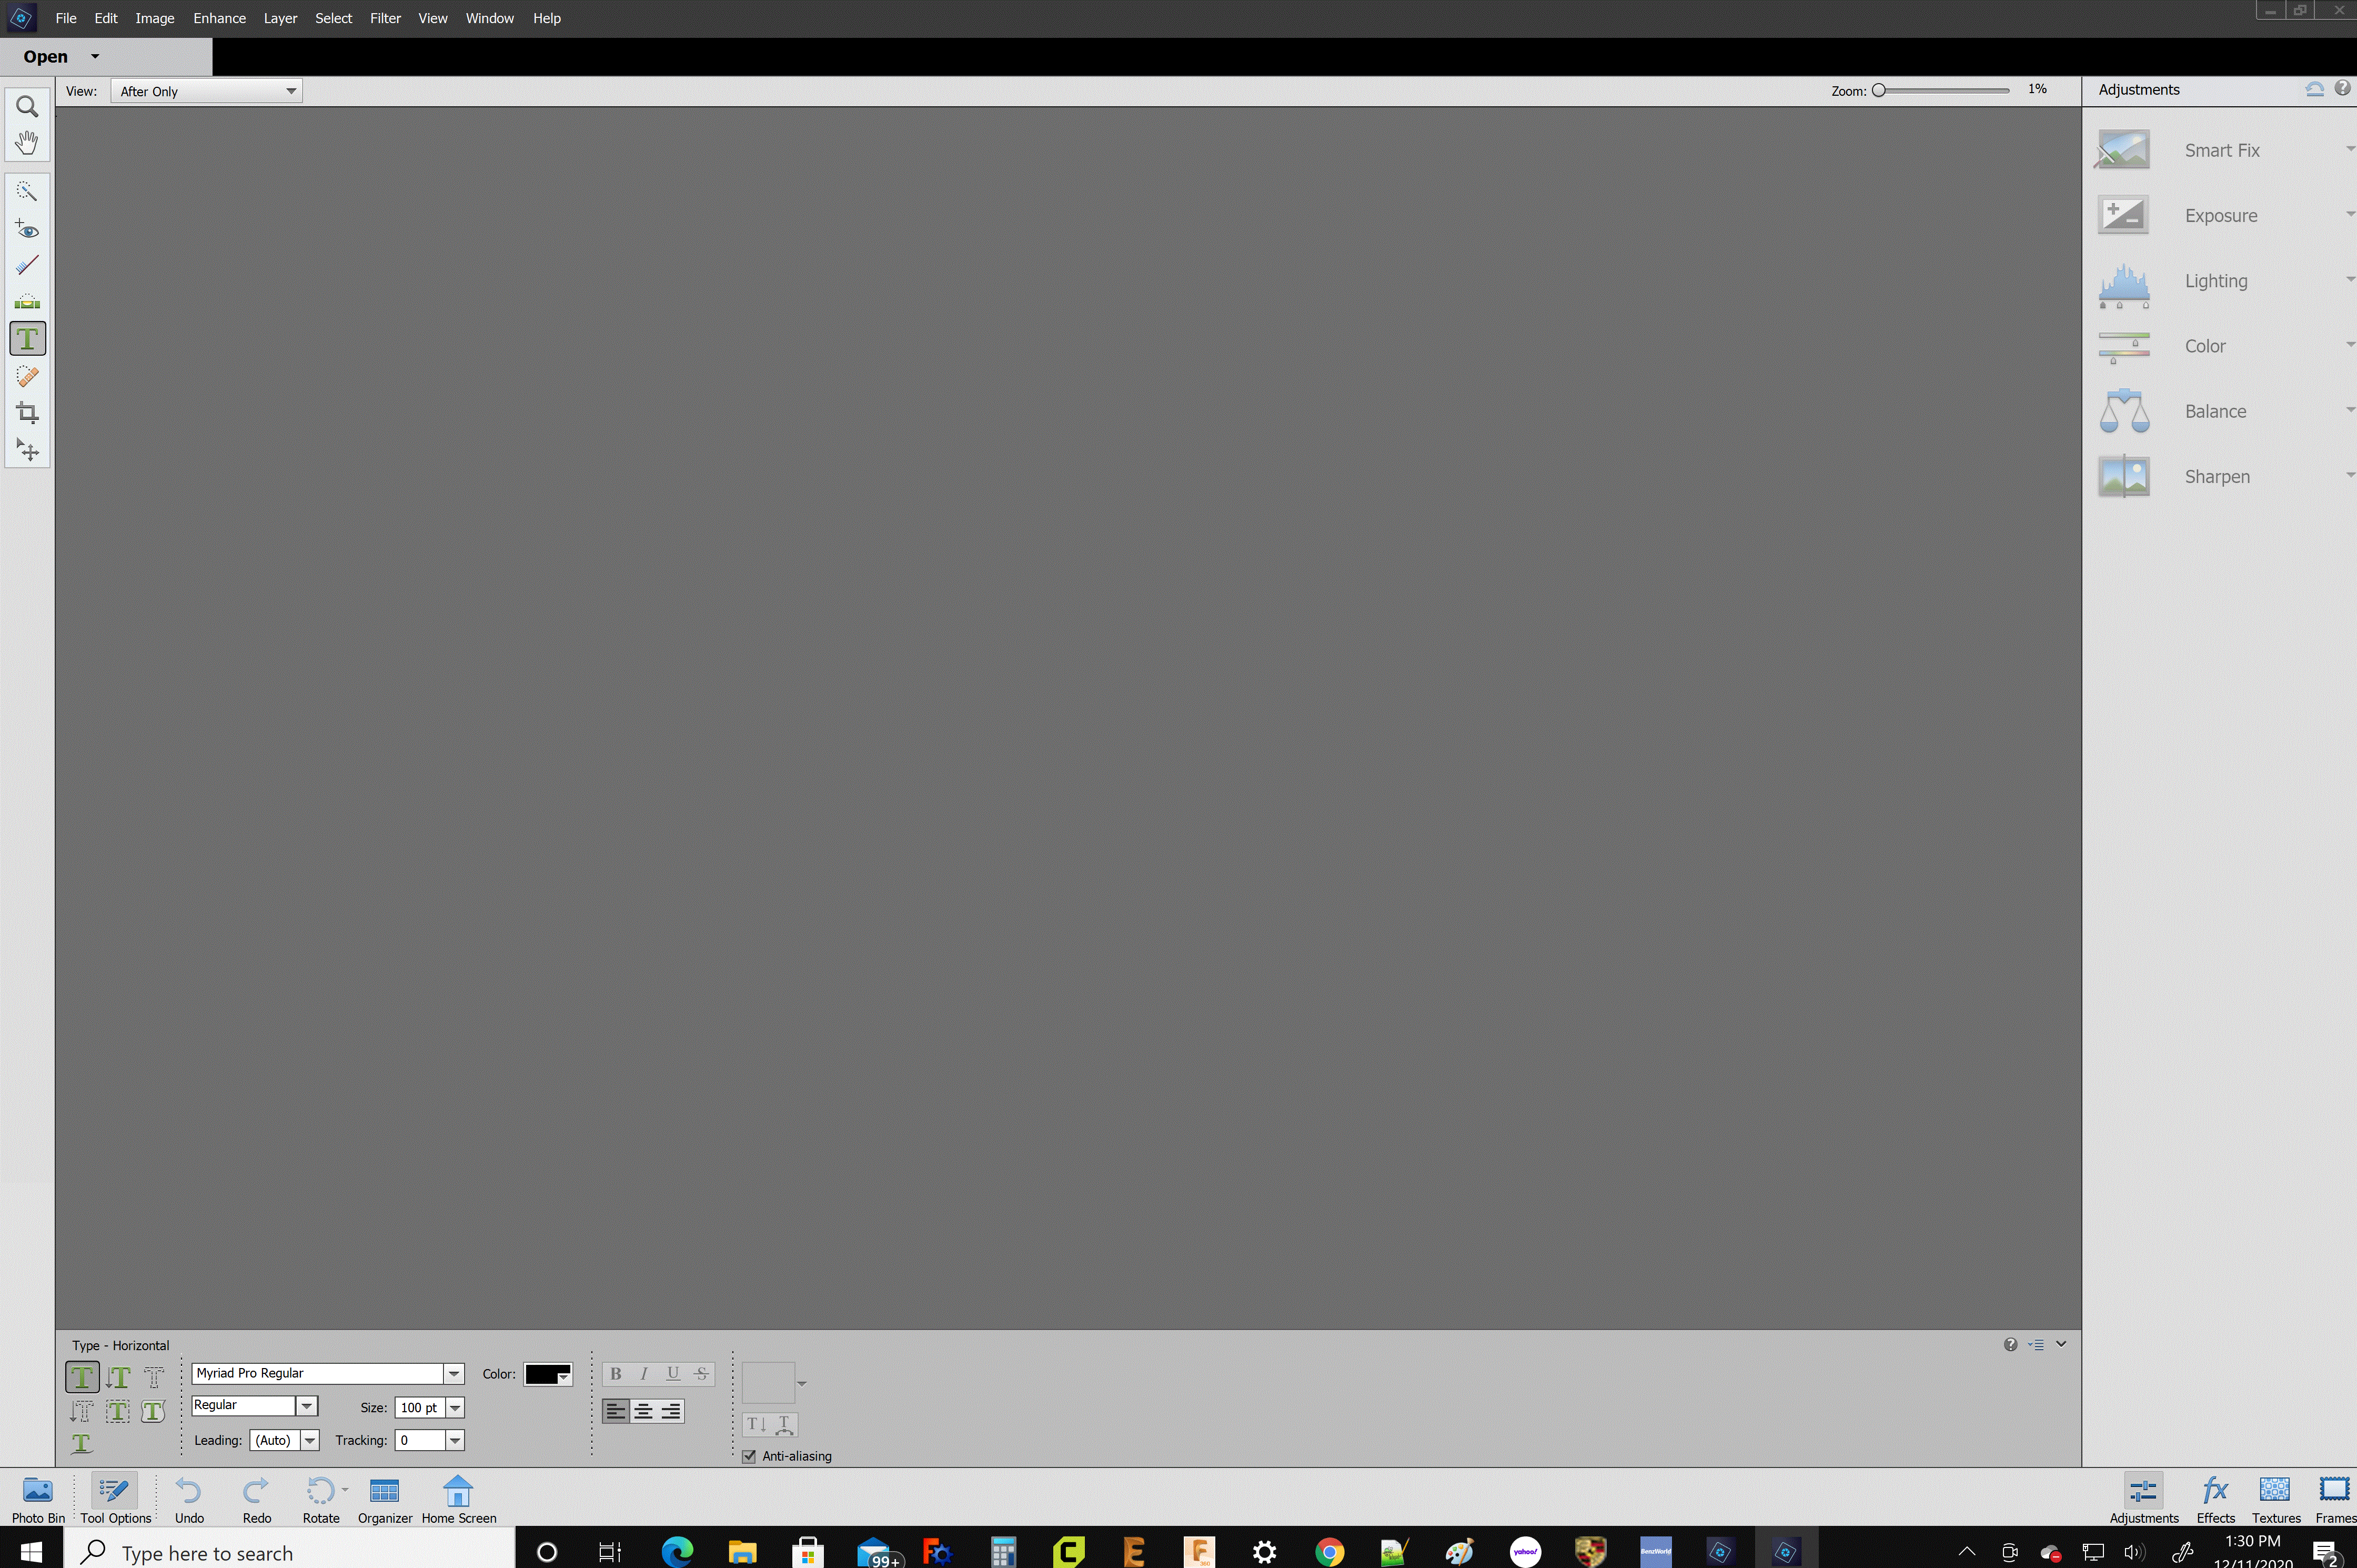The width and height of the screenshot is (2357, 1568).
Task: Open the font Size dropdown
Action: coord(455,1407)
